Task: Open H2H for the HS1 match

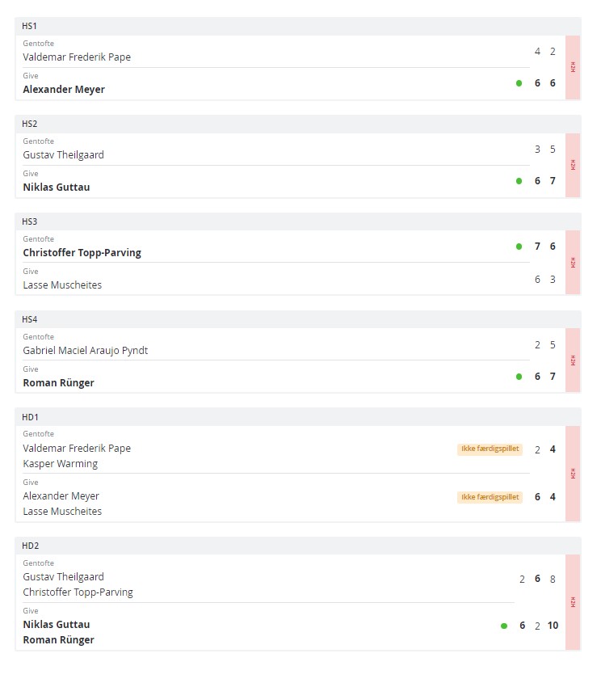Action: tap(573, 68)
